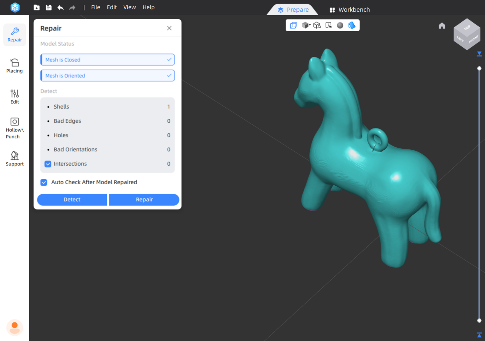Uncheck the Intersections checkbox

pos(48,164)
